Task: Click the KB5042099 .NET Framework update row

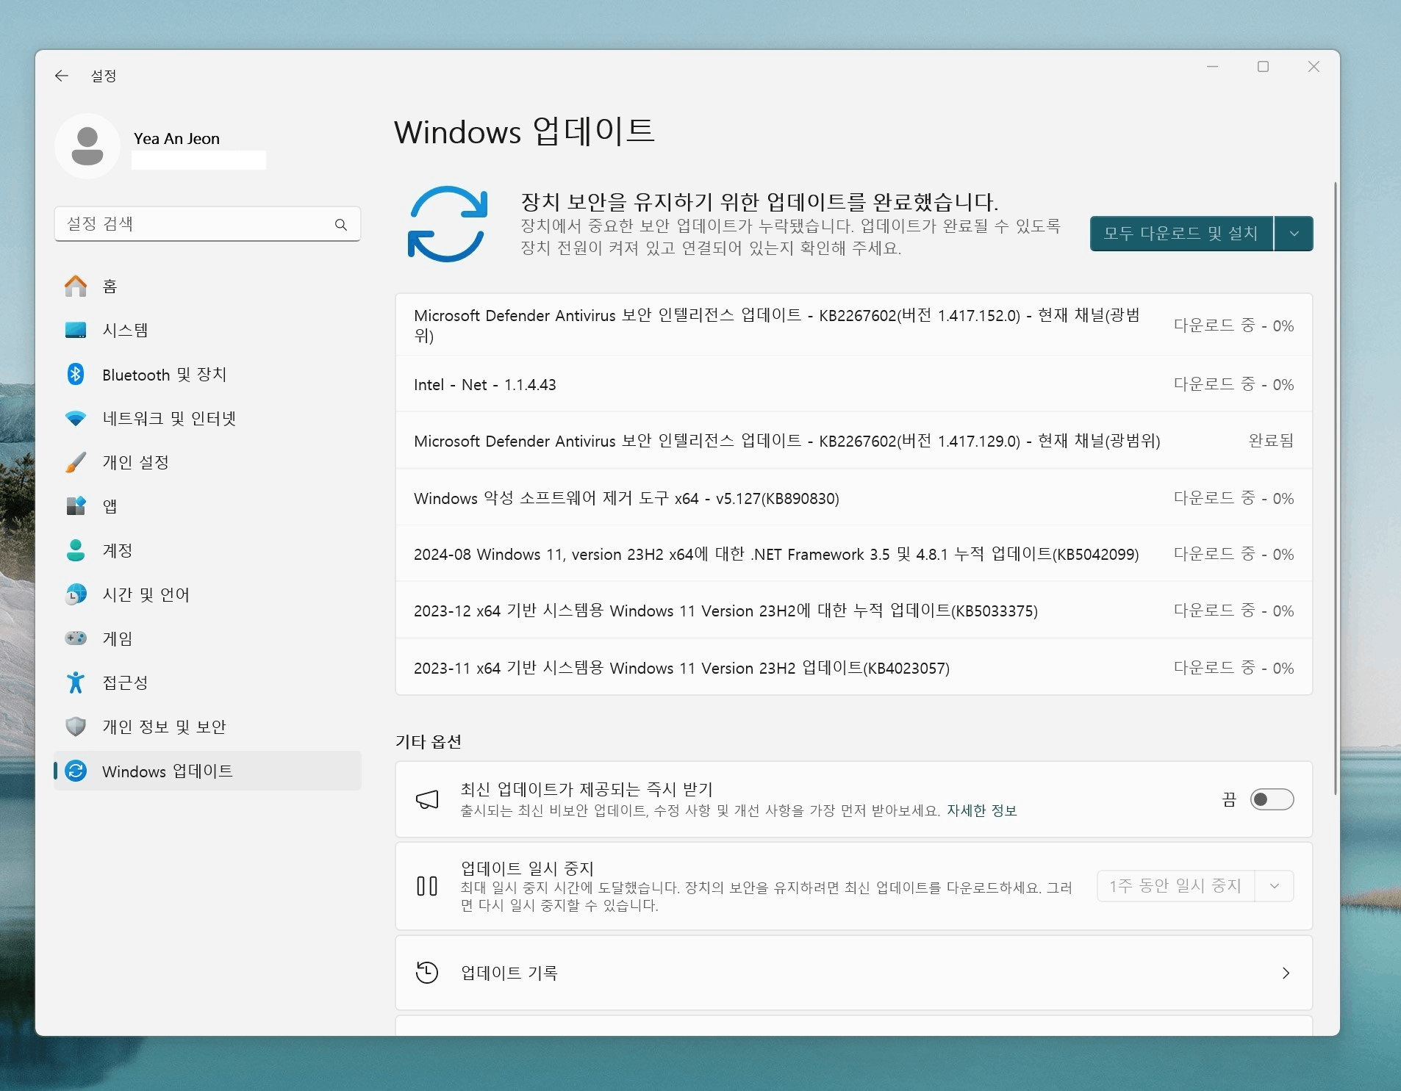Action: tap(854, 554)
